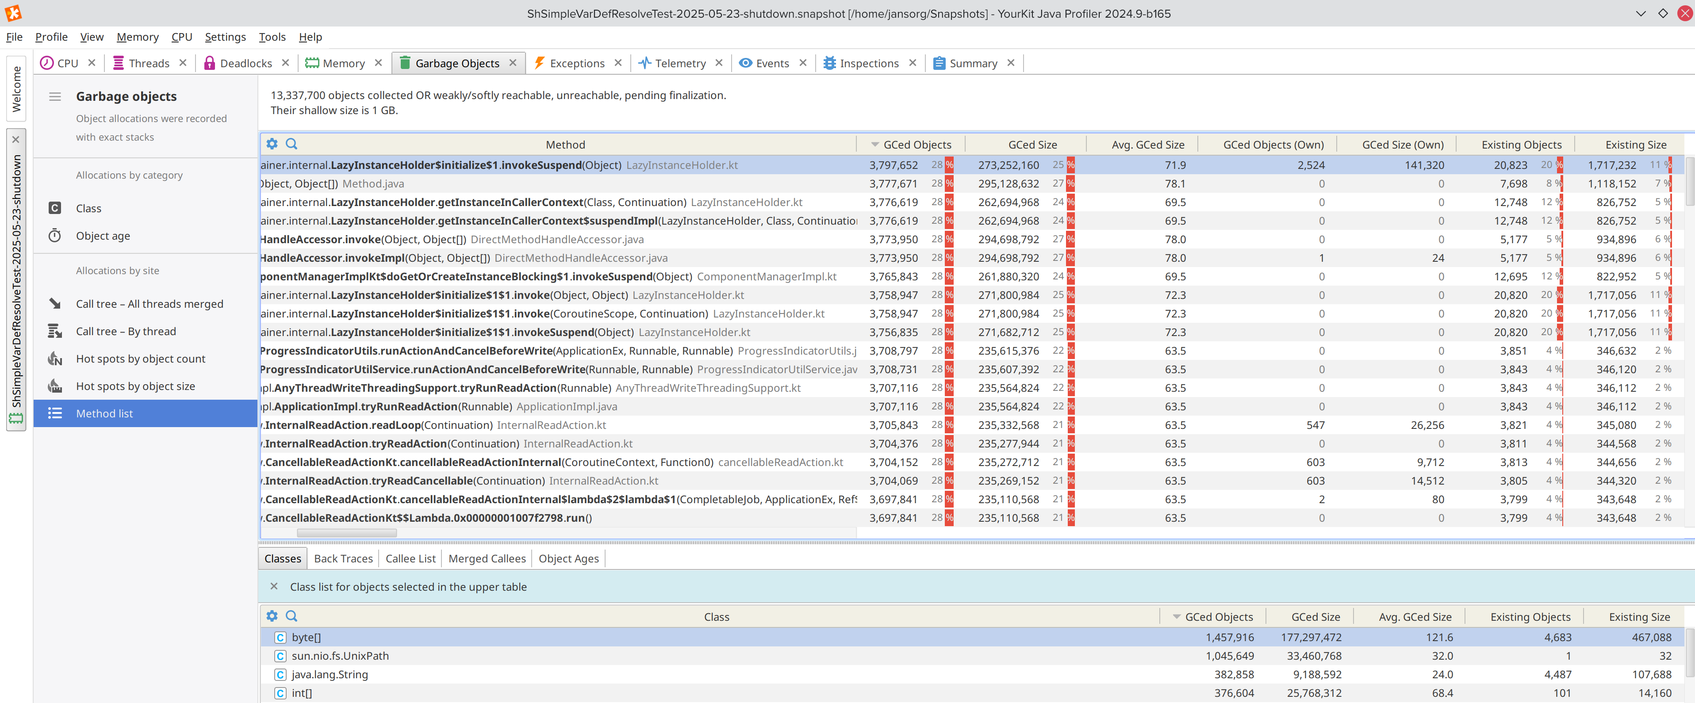The width and height of the screenshot is (1695, 703).
Task: Close the Telemetry tab
Action: 719,62
